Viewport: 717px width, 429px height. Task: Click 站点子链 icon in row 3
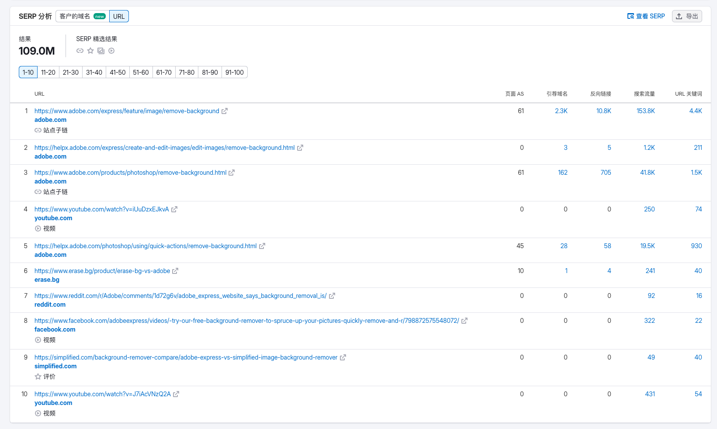[x=38, y=192]
